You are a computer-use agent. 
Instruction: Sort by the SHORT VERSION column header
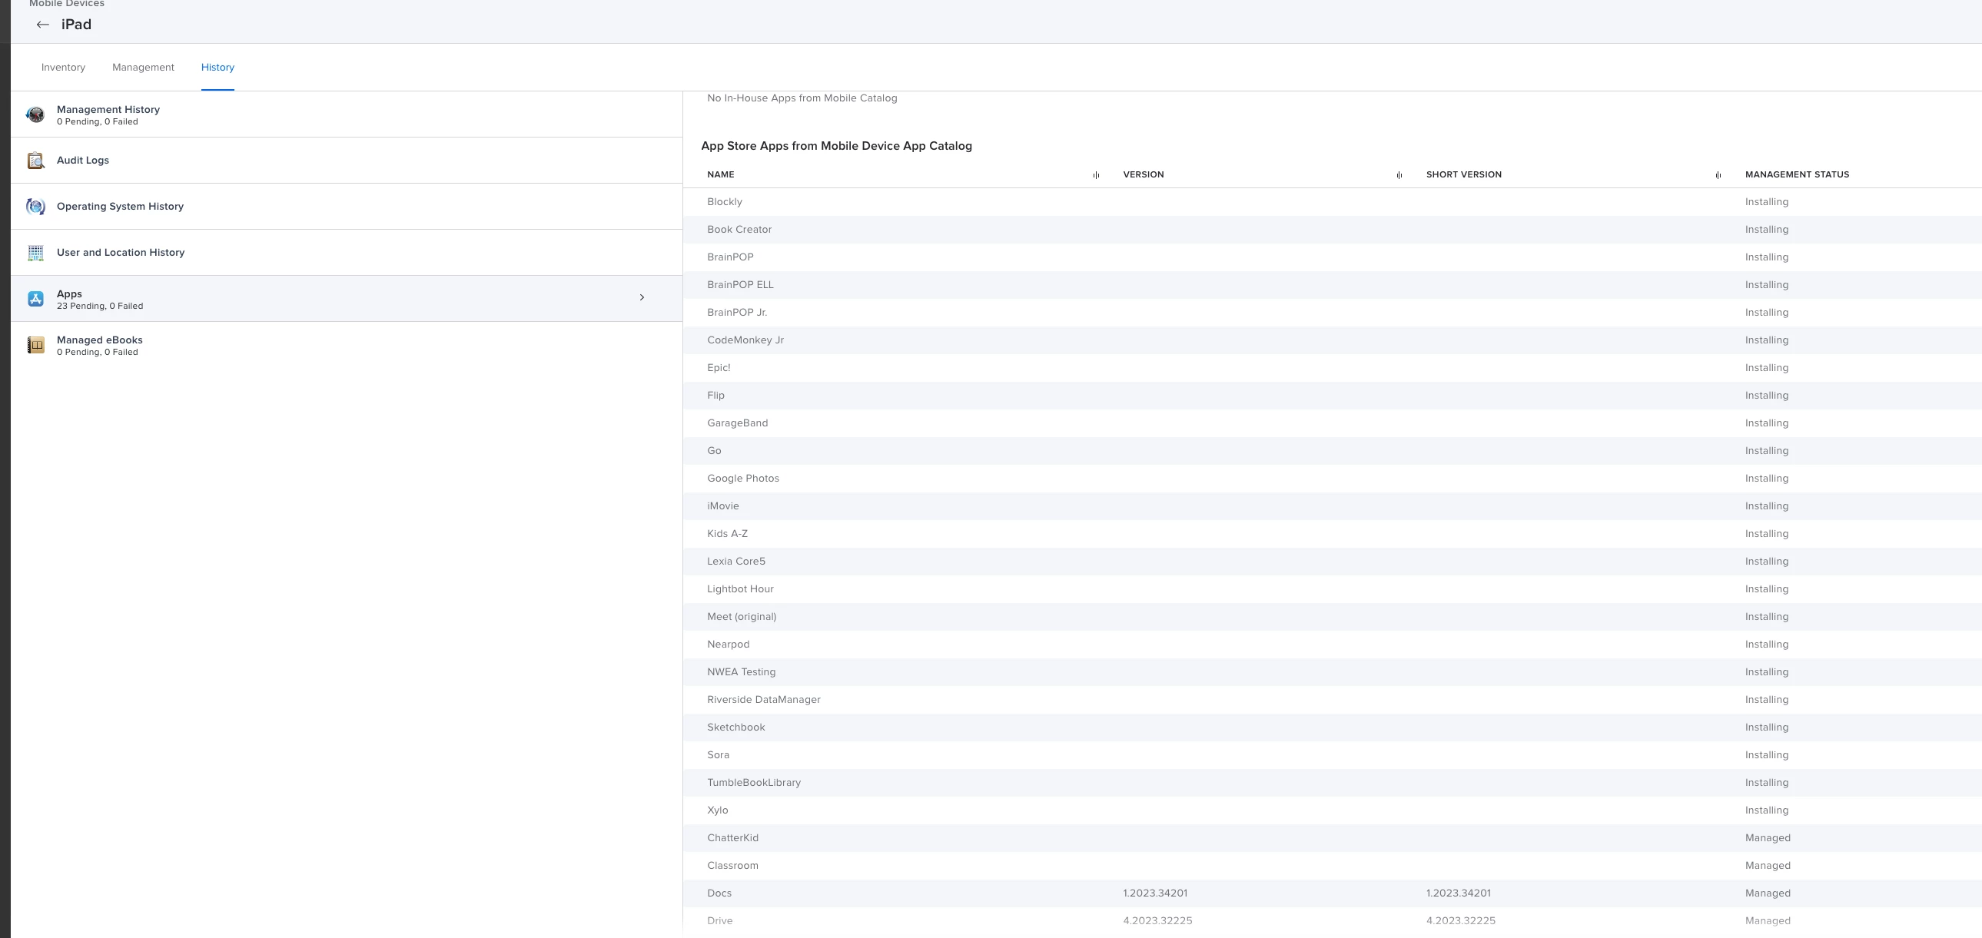(1464, 174)
